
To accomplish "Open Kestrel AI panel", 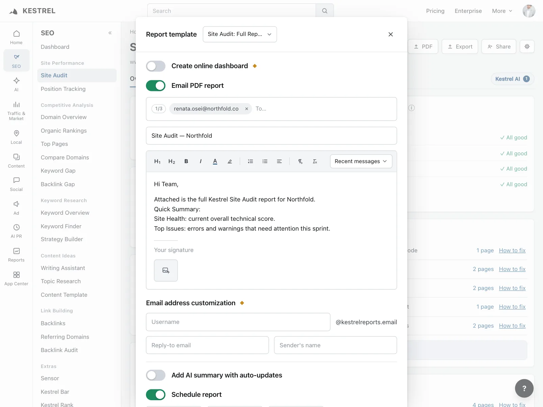I will [x=512, y=79].
